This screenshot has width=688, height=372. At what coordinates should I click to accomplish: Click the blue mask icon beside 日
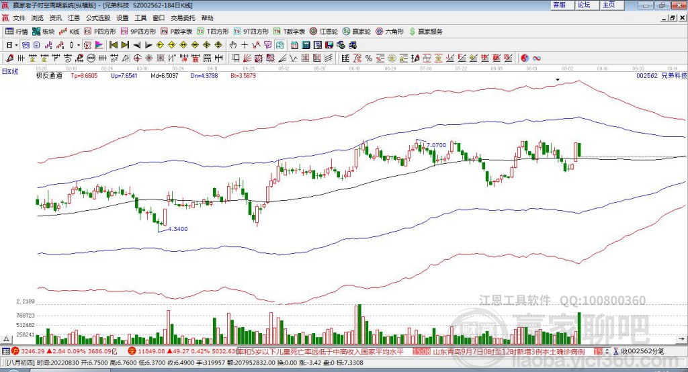coord(26,45)
